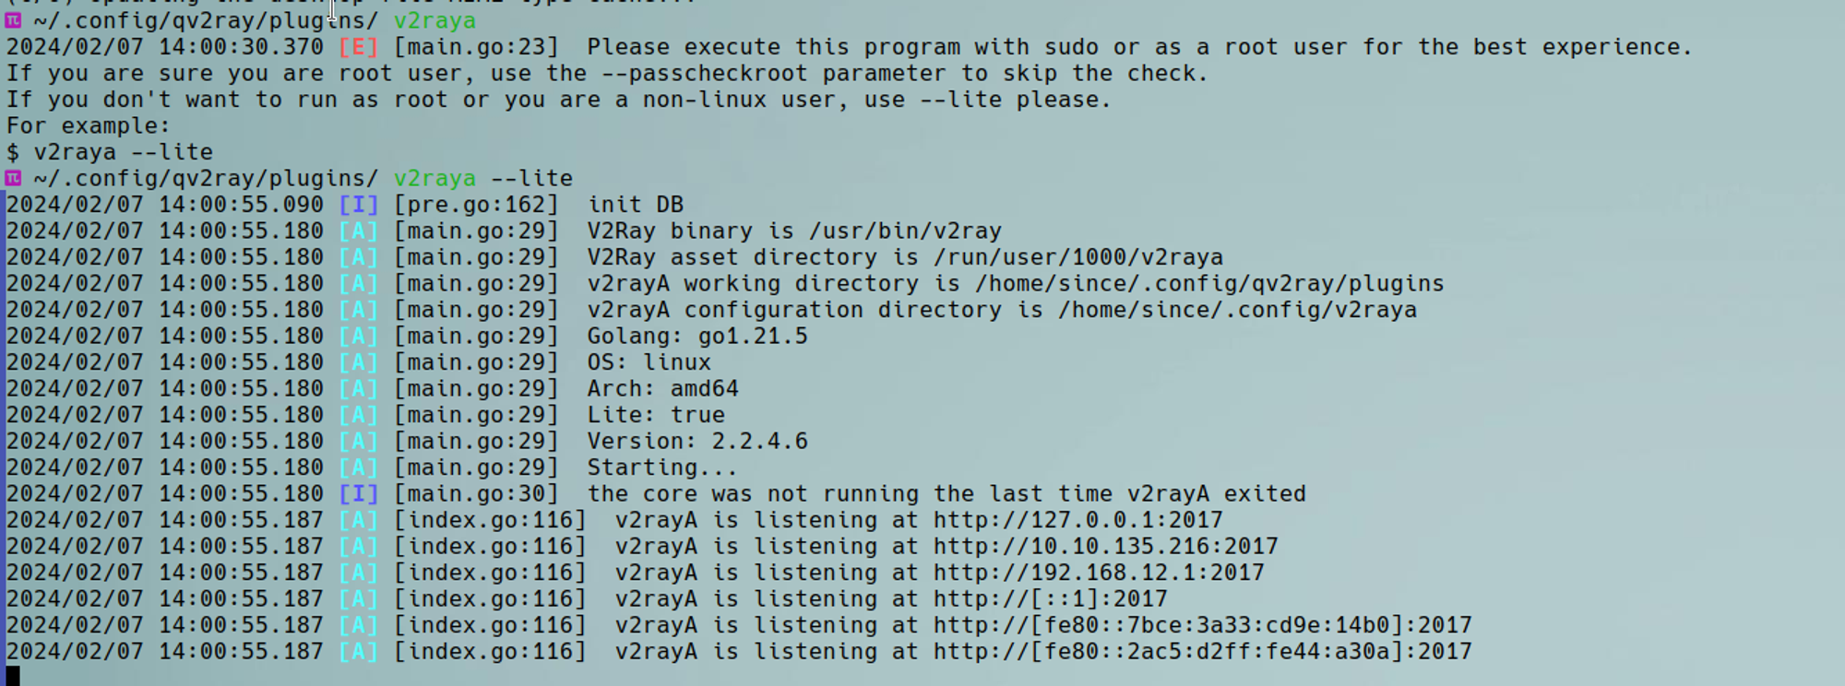This screenshot has height=686, width=1845.
Task: Open the http://127.0.0.1:2017 link
Action: [x=1077, y=521]
